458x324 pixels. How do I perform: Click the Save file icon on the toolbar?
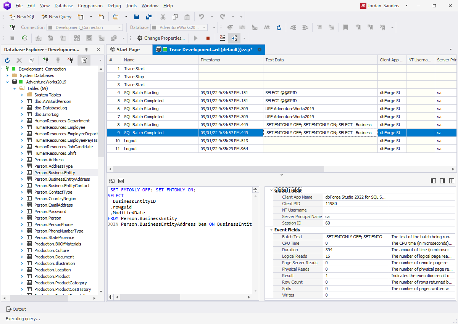click(137, 16)
